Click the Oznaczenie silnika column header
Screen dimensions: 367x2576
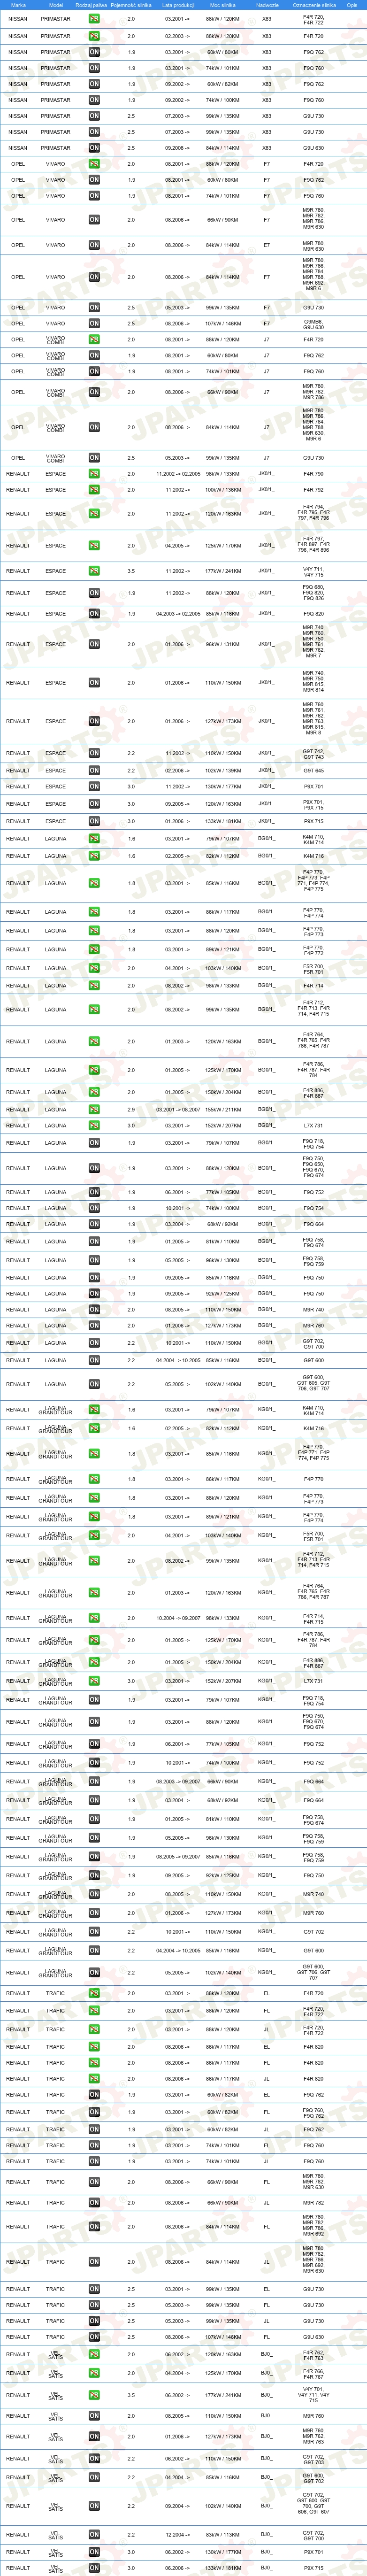click(x=314, y=5)
